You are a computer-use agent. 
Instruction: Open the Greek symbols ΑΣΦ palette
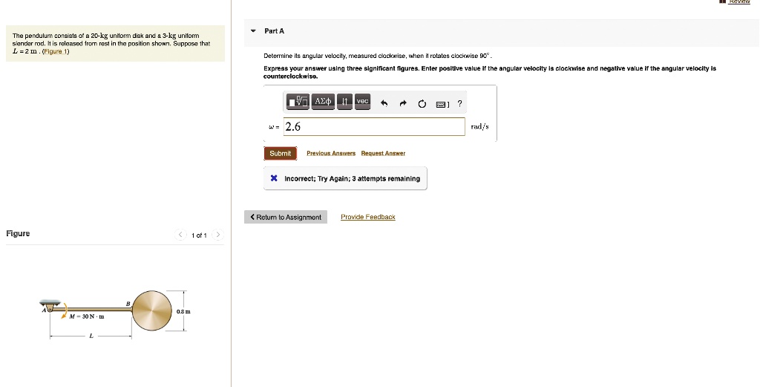323,102
